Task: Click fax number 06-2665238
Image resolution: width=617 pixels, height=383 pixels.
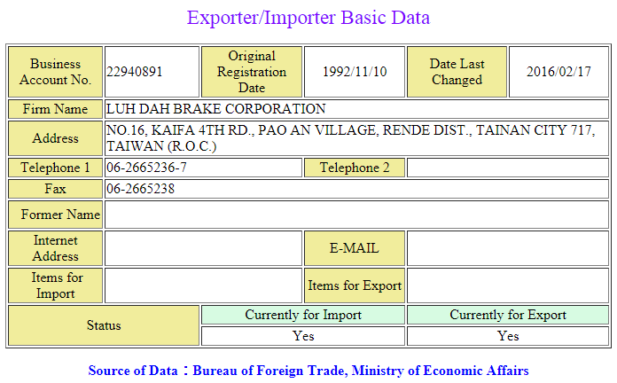Action: click(140, 189)
